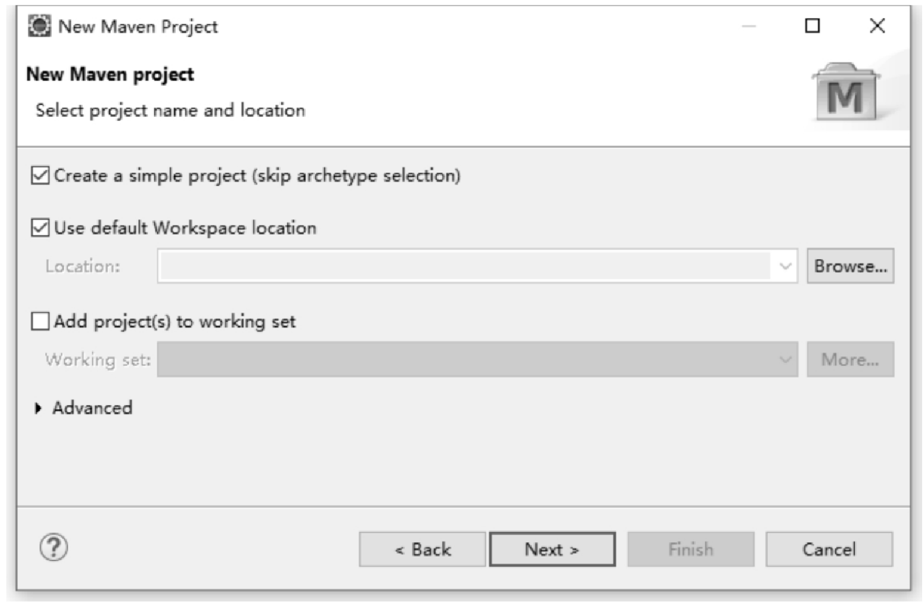Go to the Next > page
This screenshot has width=924, height=604.
(x=552, y=549)
